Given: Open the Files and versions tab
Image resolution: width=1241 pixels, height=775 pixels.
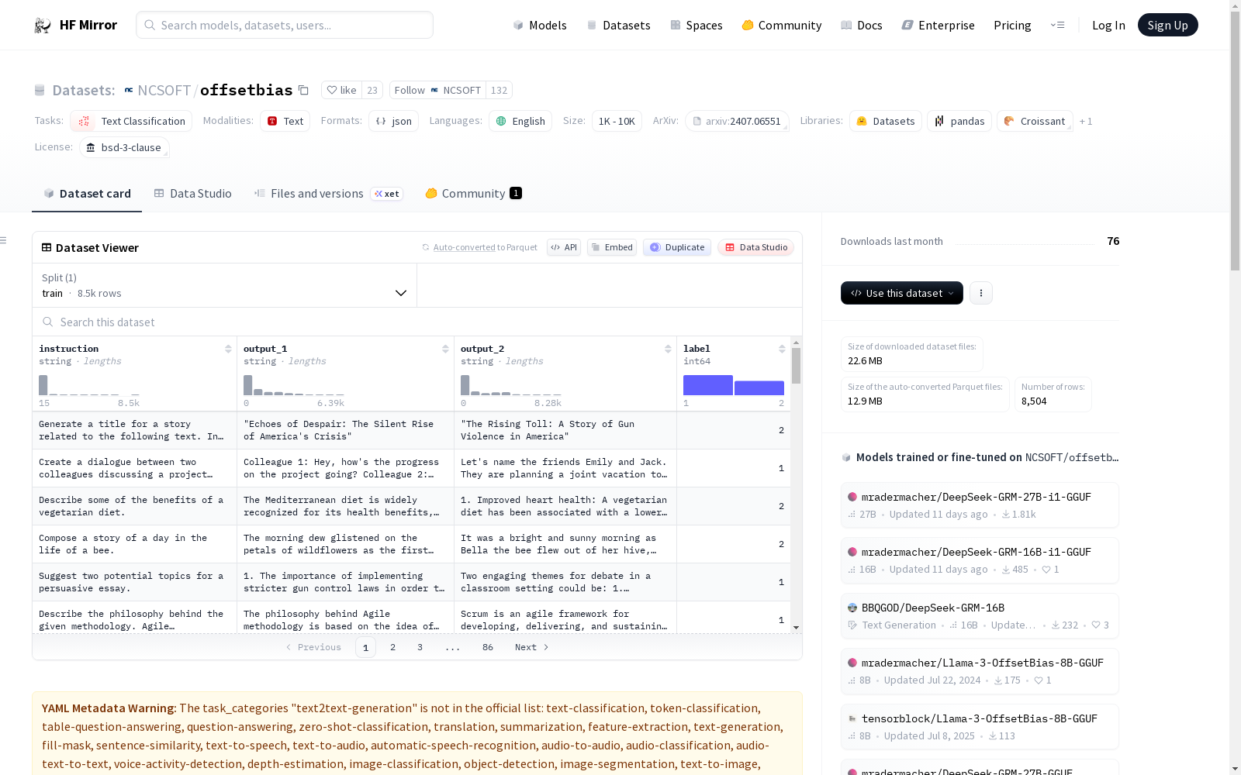Looking at the screenshot, I should point(328,194).
